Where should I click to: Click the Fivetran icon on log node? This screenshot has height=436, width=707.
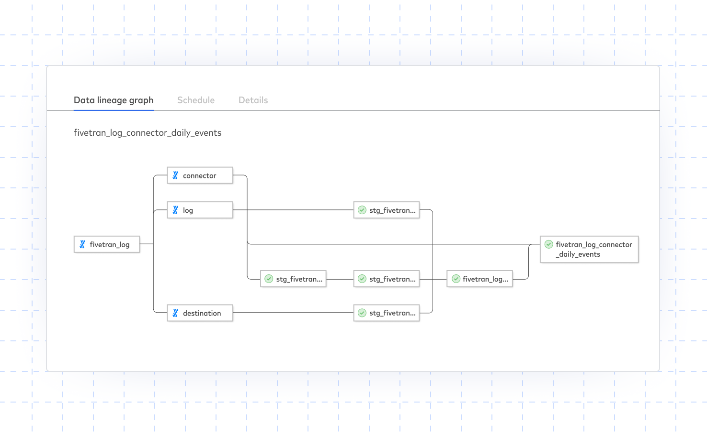click(175, 210)
